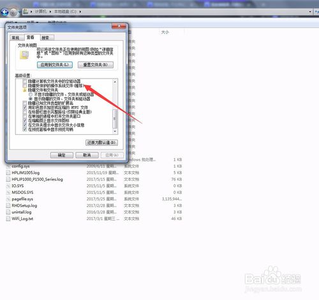Select the unintall.log file name
Screen dimensions: 319x300
tap(22, 212)
